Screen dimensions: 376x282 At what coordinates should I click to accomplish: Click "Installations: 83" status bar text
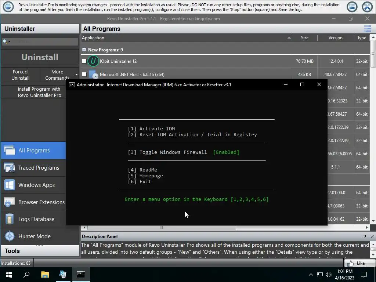[15, 263]
